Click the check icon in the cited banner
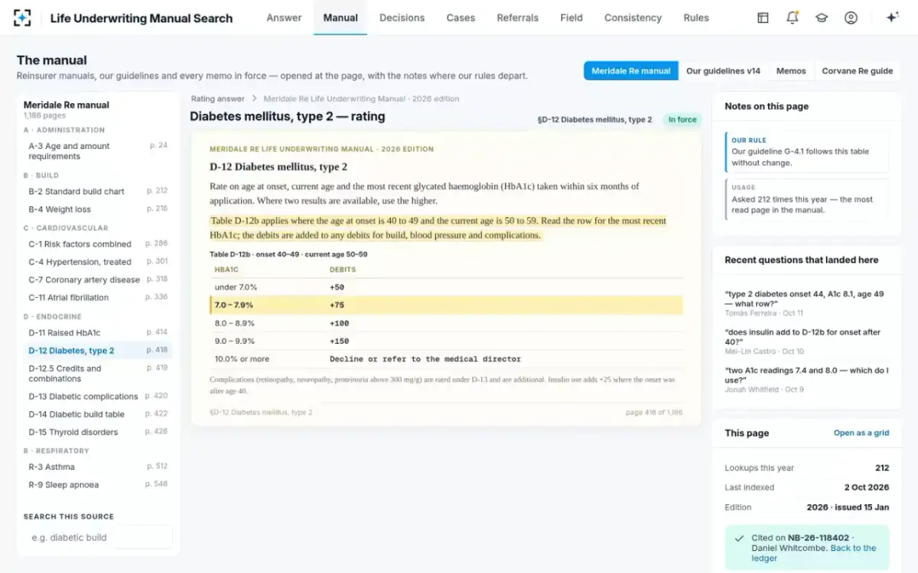 (739, 538)
